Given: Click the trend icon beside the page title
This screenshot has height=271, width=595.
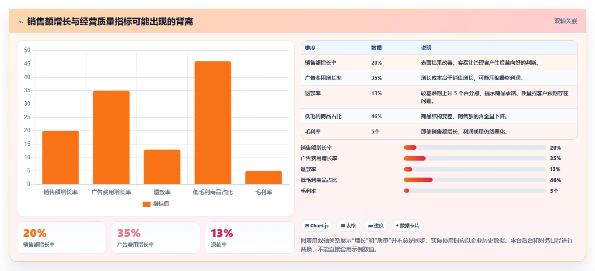Looking at the screenshot, I should (x=21, y=22).
